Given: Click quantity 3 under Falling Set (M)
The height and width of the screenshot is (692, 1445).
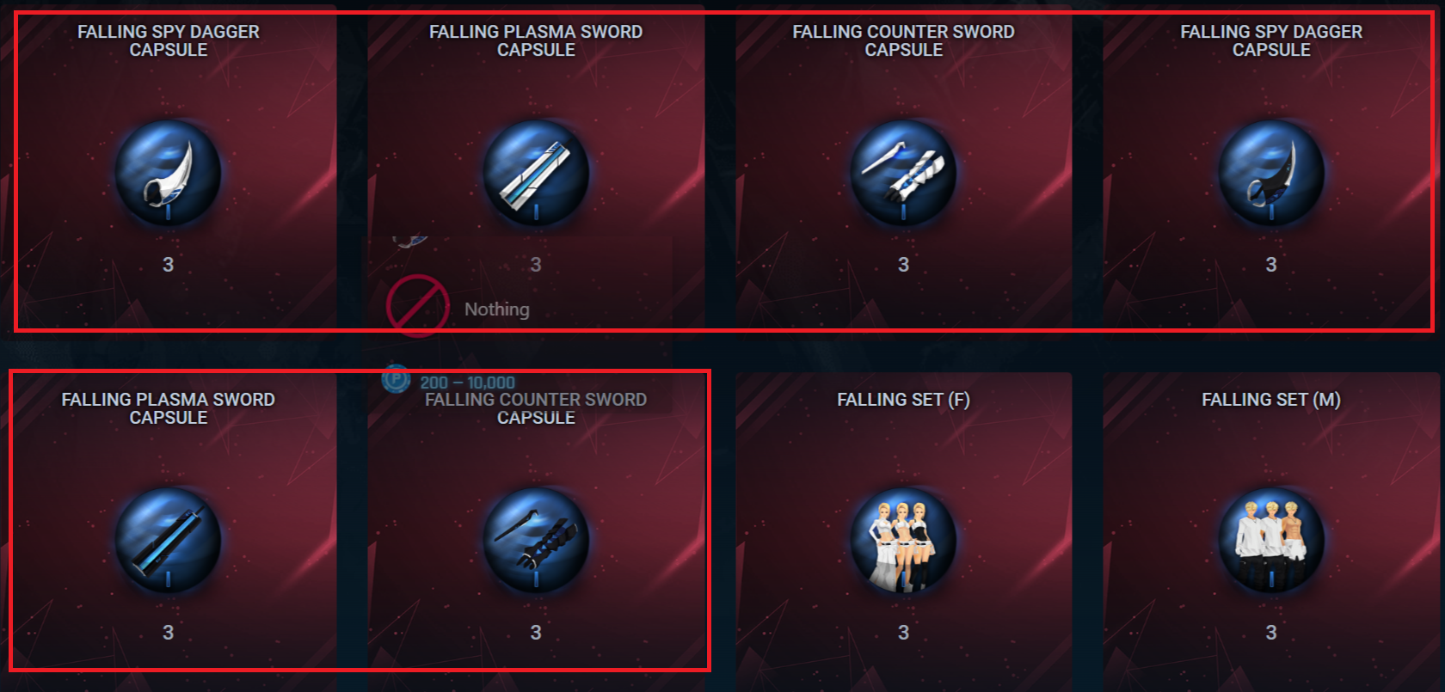Looking at the screenshot, I should (x=1271, y=633).
